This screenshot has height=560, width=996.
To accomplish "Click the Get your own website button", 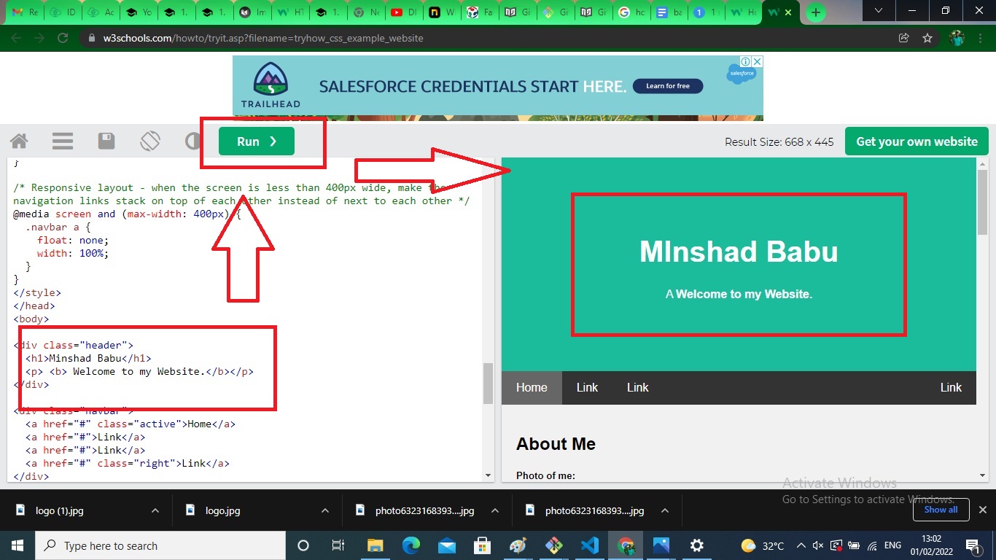I will pyautogui.click(x=917, y=141).
